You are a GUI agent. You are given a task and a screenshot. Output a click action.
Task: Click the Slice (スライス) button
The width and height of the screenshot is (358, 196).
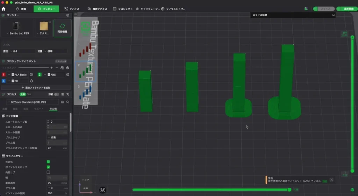coord(326,9)
